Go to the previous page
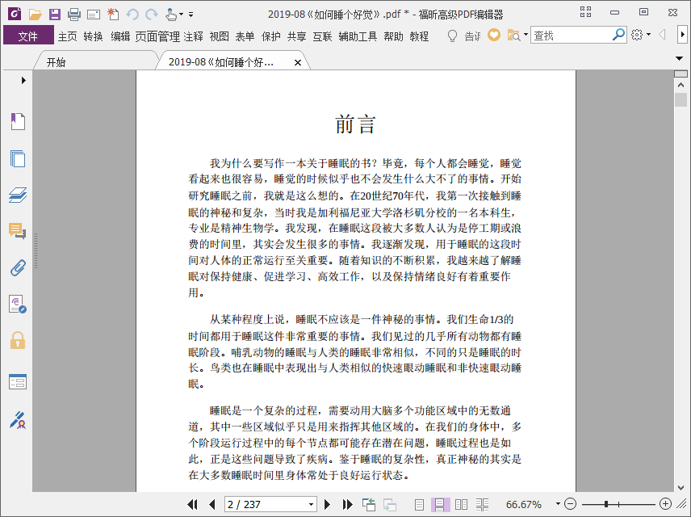The width and height of the screenshot is (691, 517). click(x=212, y=504)
